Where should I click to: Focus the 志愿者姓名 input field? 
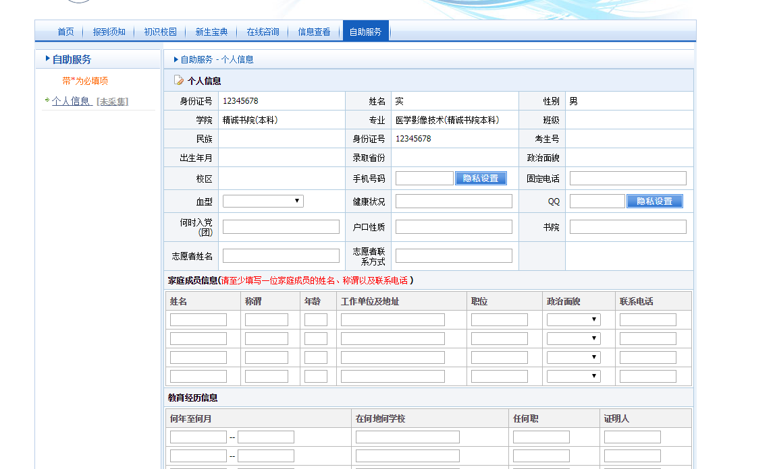click(281, 256)
